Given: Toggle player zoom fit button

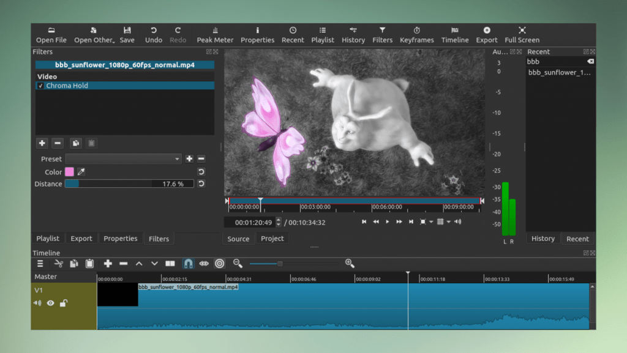Looking at the screenshot, I should (422, 221).
